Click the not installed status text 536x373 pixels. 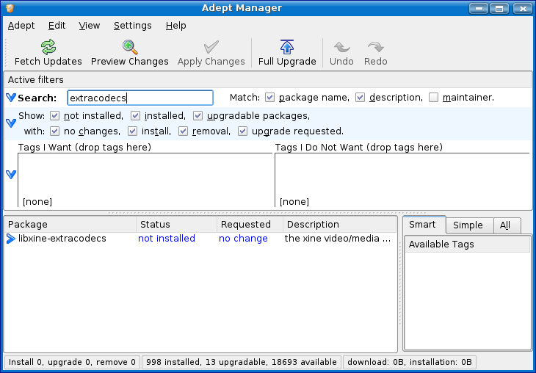click(x=167, y=239)
